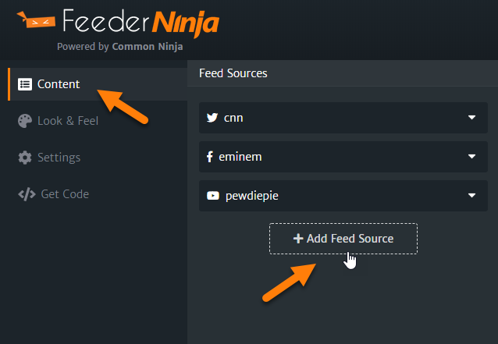
Task: Click the Add Feed Source button
Action: click(343, 239)
